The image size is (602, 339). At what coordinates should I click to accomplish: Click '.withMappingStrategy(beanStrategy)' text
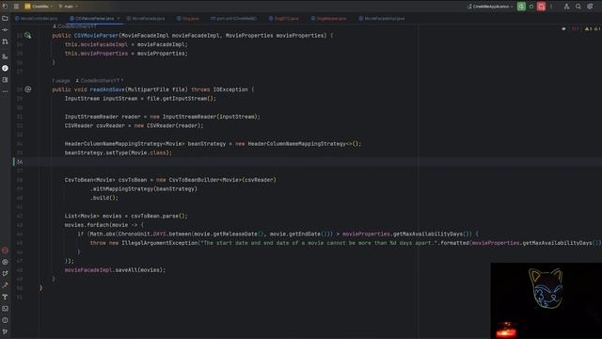click(x=144, y=188)
